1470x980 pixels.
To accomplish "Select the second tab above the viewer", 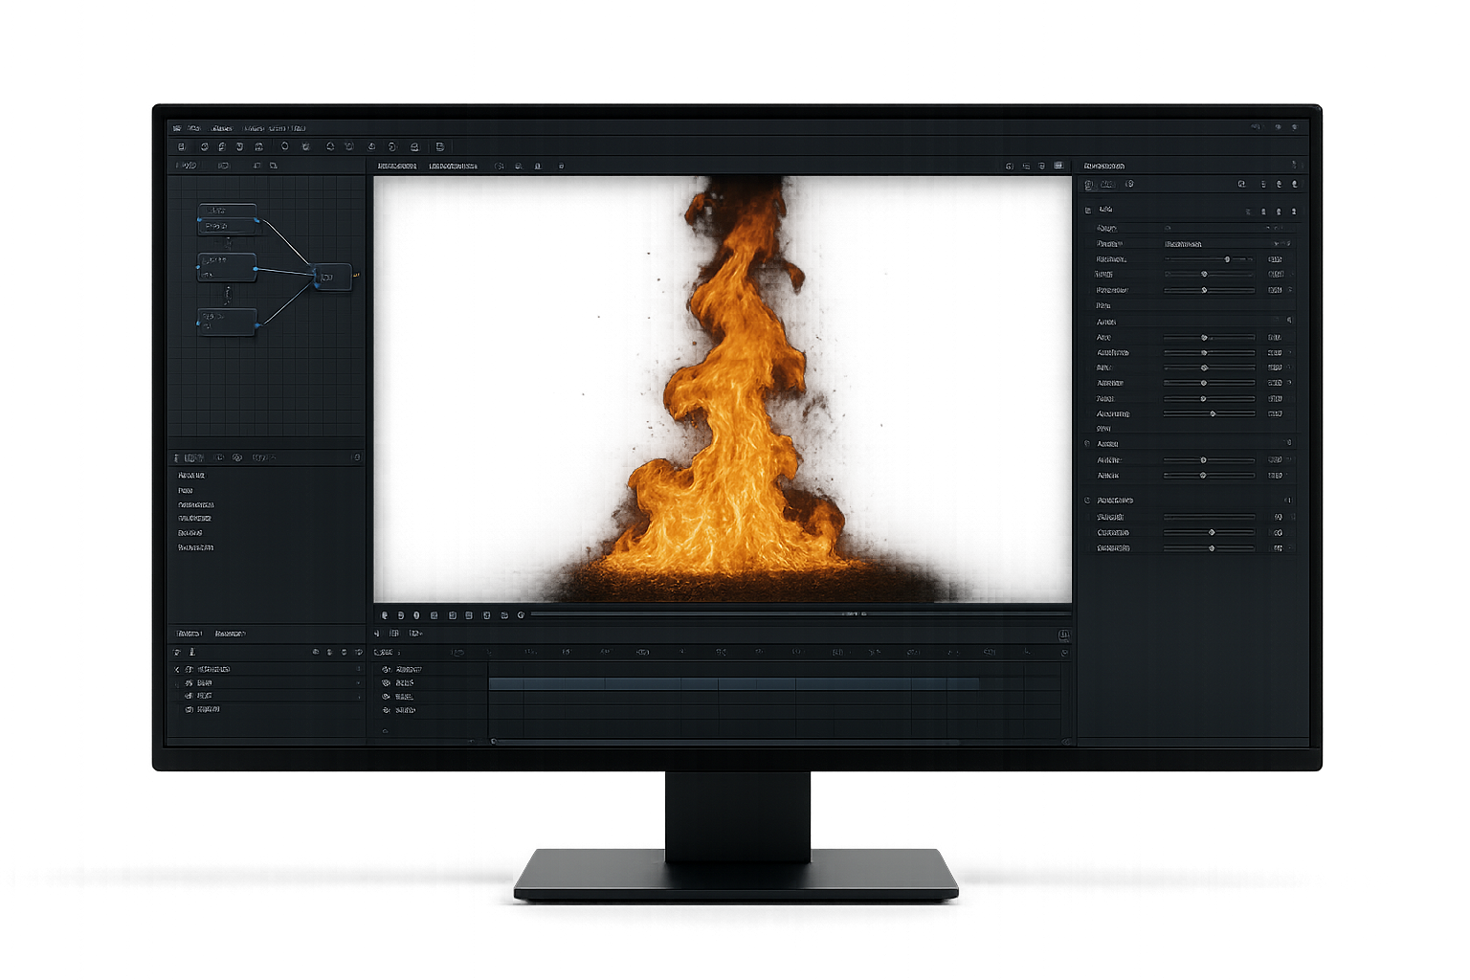I will tap(453, 166).
